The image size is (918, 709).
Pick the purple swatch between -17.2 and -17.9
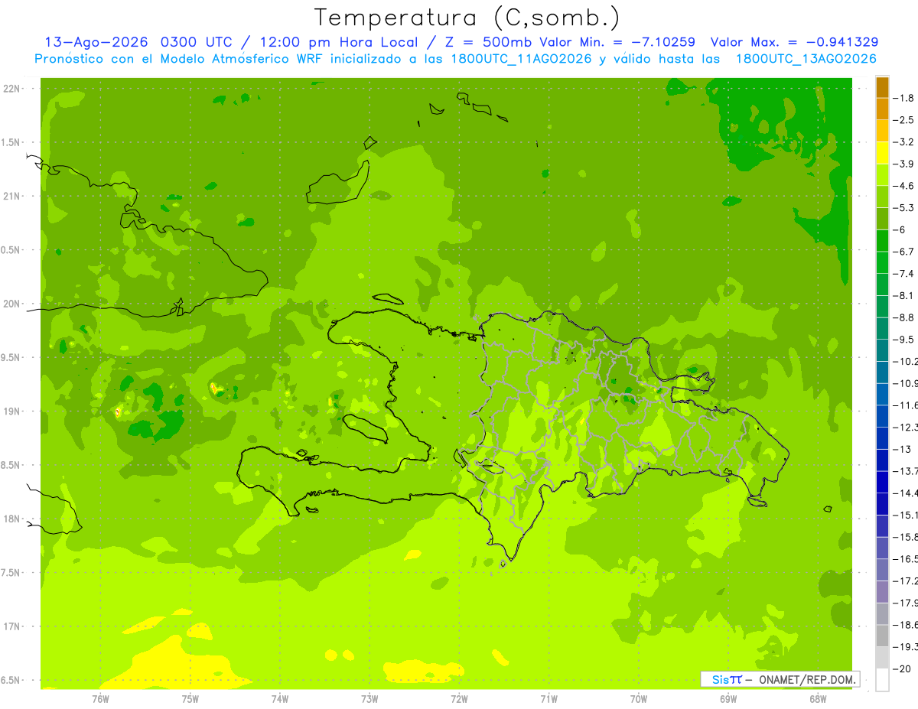(x=882, y=592)
